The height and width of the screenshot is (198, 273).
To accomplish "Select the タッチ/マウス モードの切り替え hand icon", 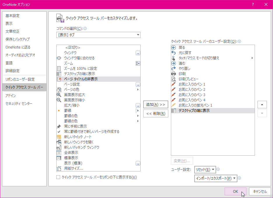I will 174,58.
